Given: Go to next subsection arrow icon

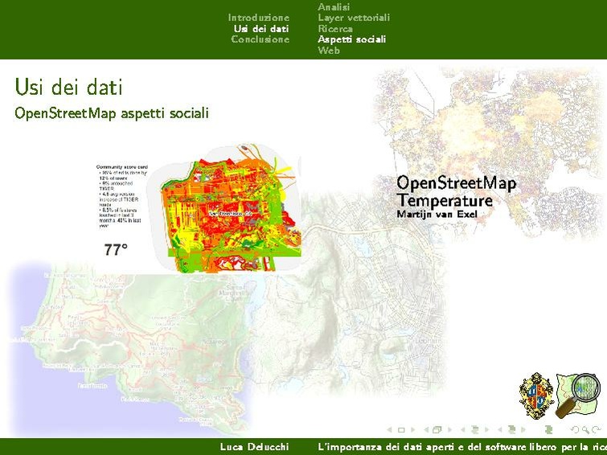Looking at the screenshot, I should tap(487, 429).
